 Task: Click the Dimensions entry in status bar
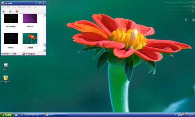(9, 54)
